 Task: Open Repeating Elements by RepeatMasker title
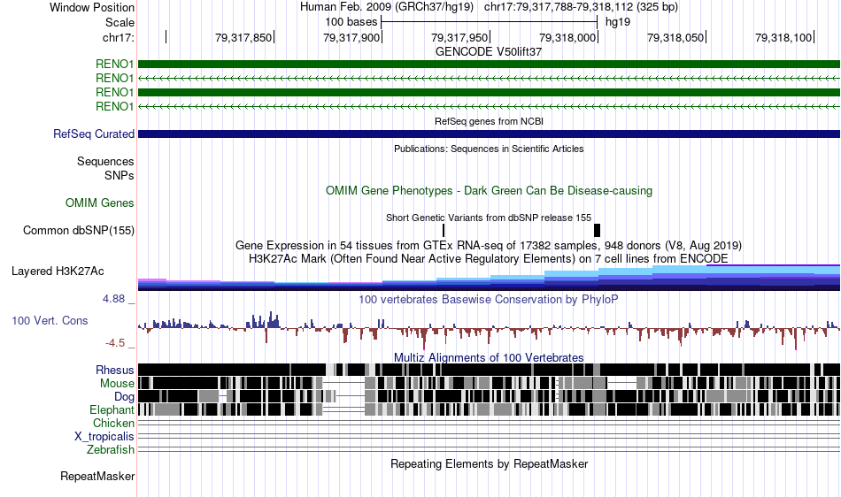tap(489, 463)
